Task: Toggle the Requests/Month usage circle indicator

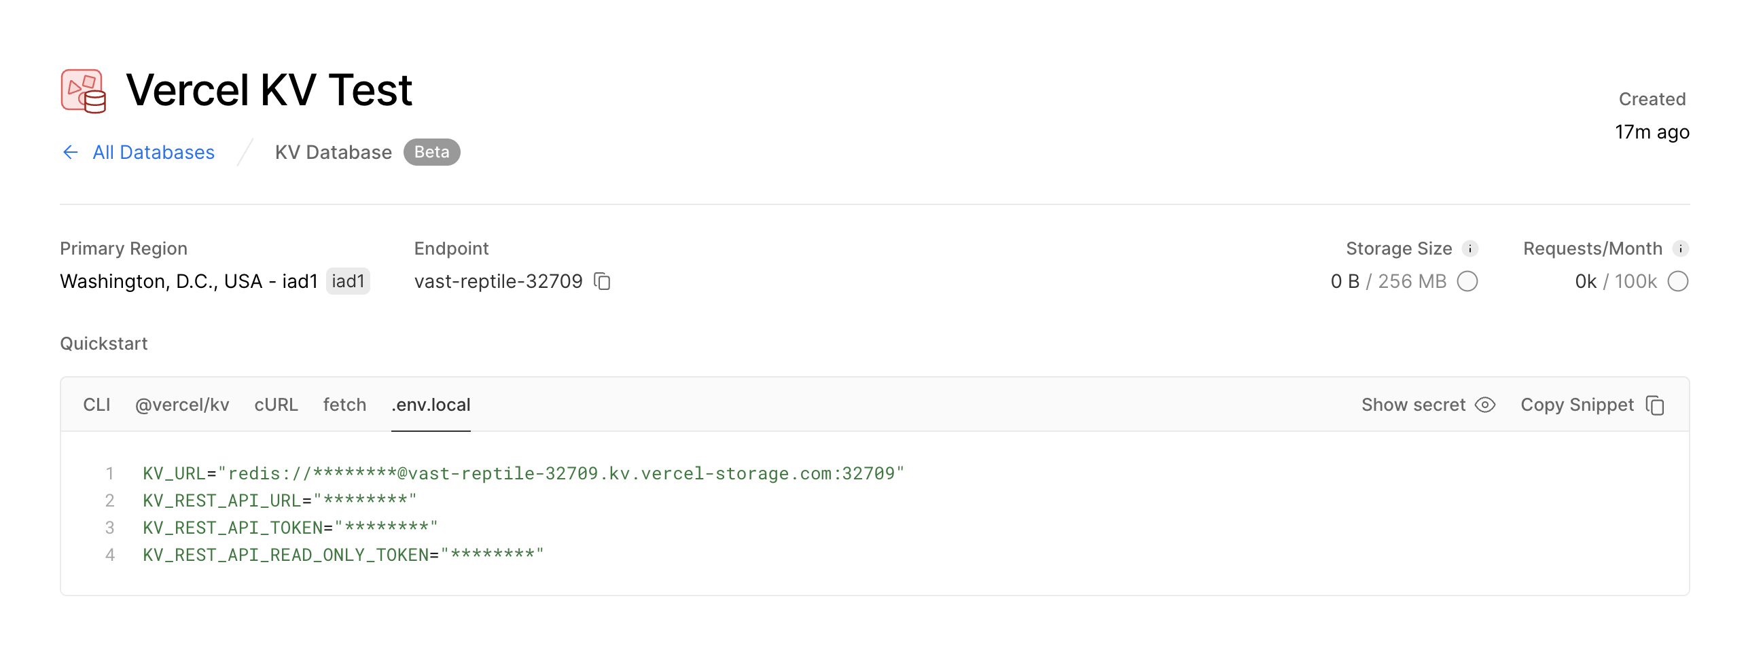Action: click(1678, 280)
